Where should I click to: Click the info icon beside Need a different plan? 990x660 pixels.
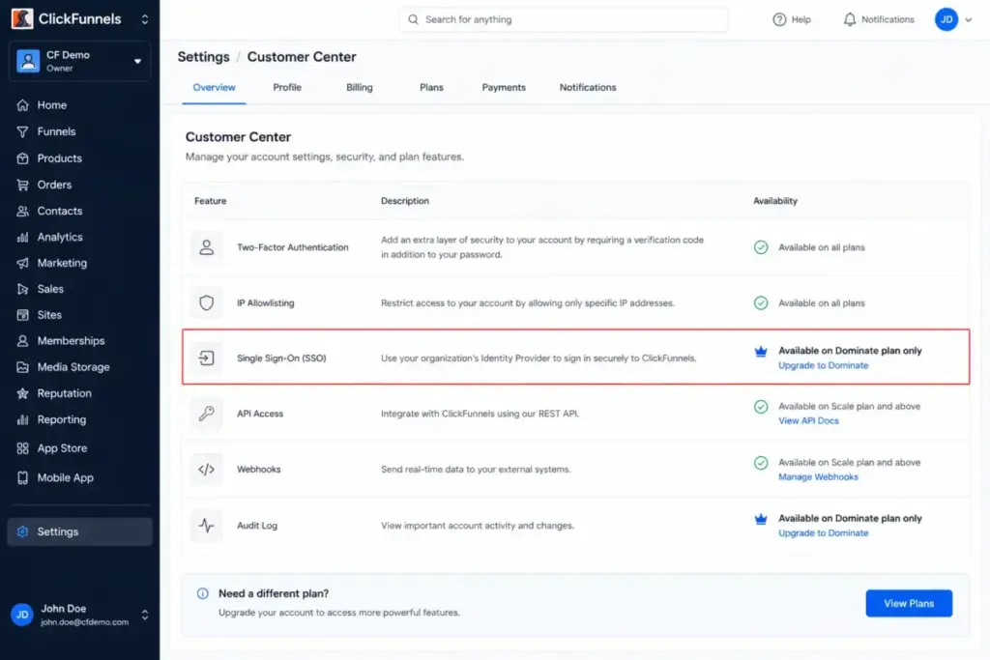[x=203, y=593]
